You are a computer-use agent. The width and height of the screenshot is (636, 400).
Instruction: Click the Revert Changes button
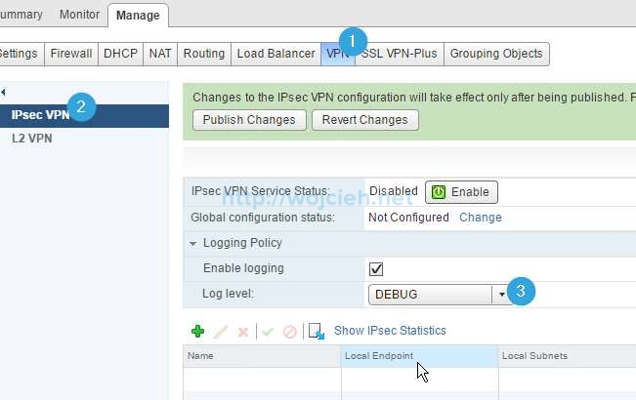coord(365,120)
